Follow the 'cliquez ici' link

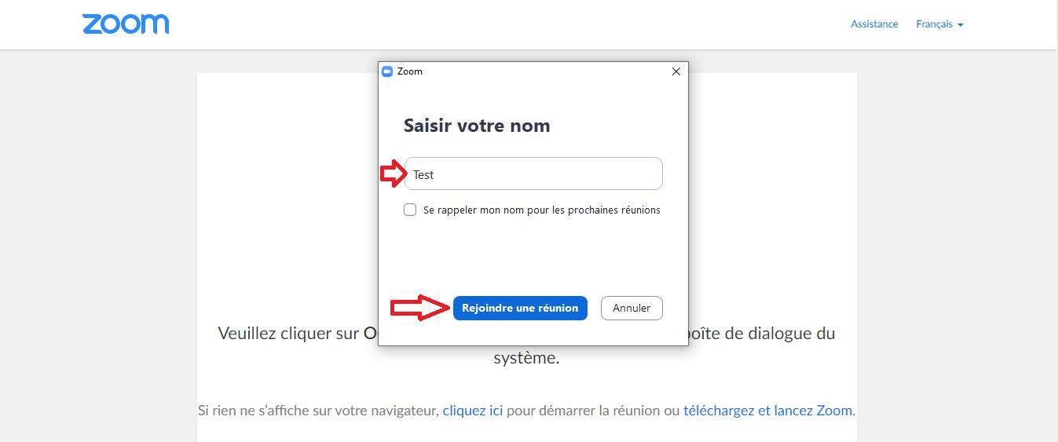point(473,410)
